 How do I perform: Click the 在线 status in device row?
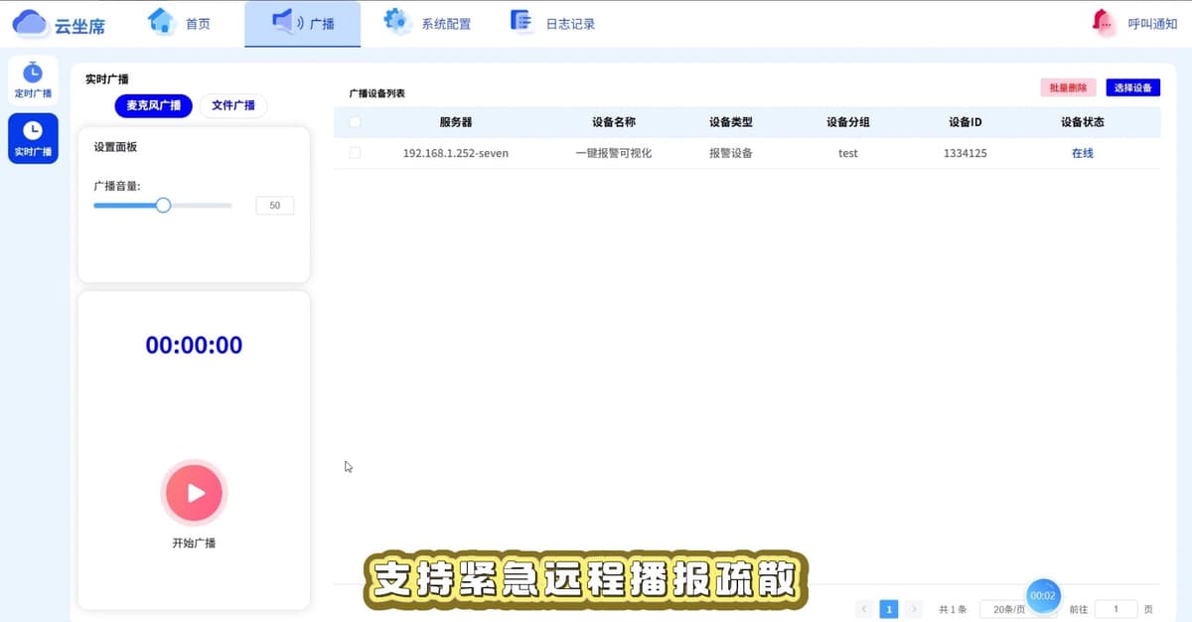tap(1083, 153)
